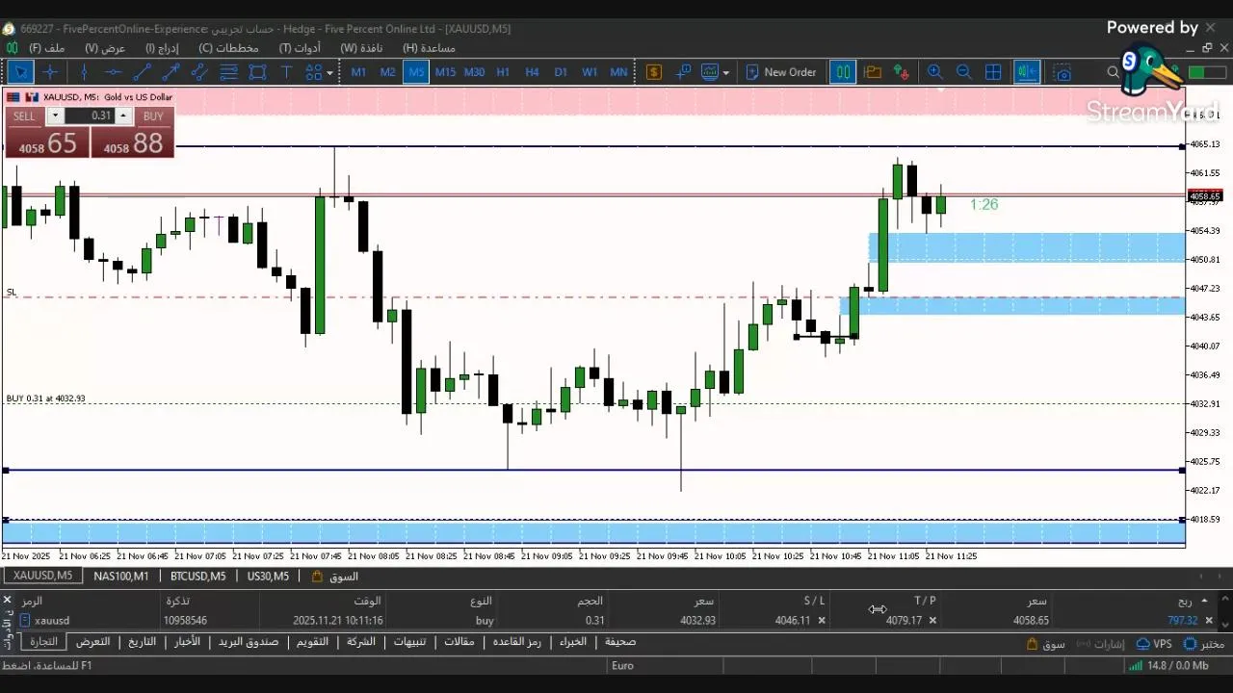
Task: Switch chart to MN timeframe
Action: [618, 72]
